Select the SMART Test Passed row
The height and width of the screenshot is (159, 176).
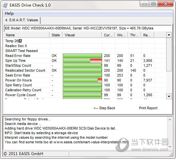click(85, 51)
